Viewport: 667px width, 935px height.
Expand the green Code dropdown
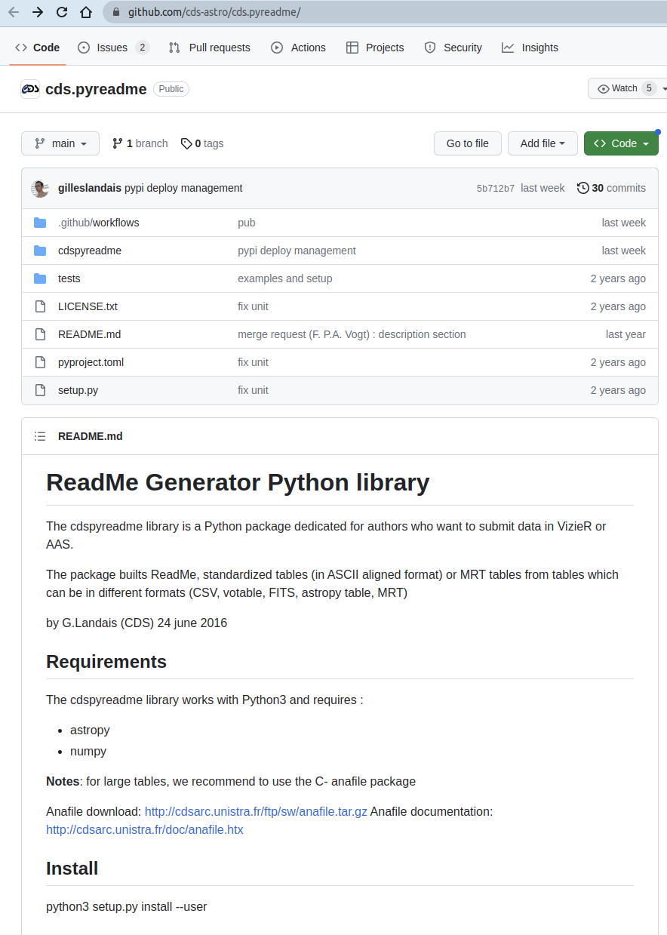coord(621,143)
